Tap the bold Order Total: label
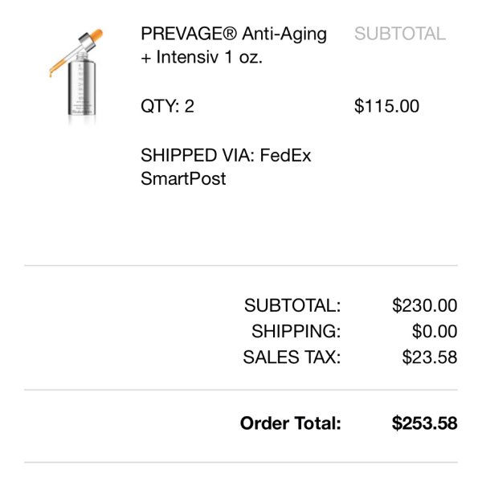482x482 pixels. (291, 423)
